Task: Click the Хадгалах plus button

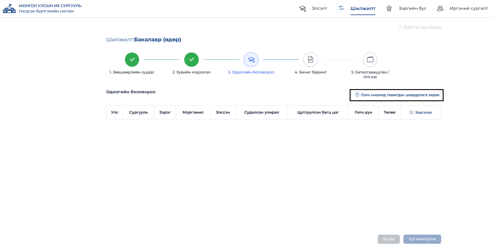Action: coord(421,112)
